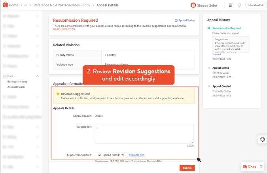This screenshot has width=267, height=173.
Task: Open the Example File link
Action: tap(136, 155)
